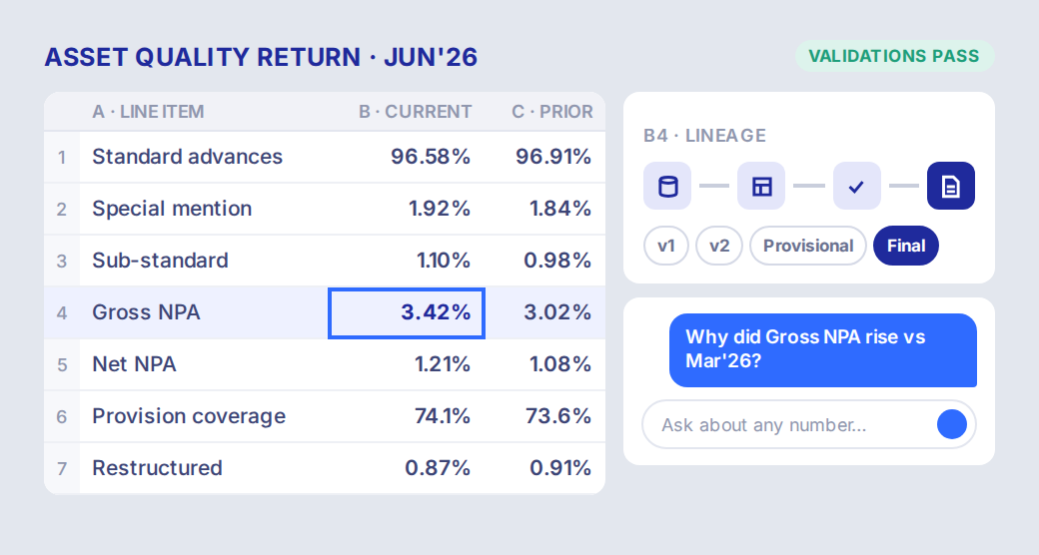The height and width of the screenshot is (555, 1039).
Task: Select row number 4 header
Action: click(x=62, y=312)
